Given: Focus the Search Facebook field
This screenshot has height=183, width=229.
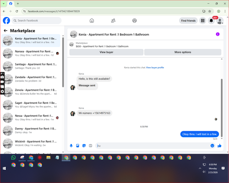Looking at the screenshot, I should [37, 21].
